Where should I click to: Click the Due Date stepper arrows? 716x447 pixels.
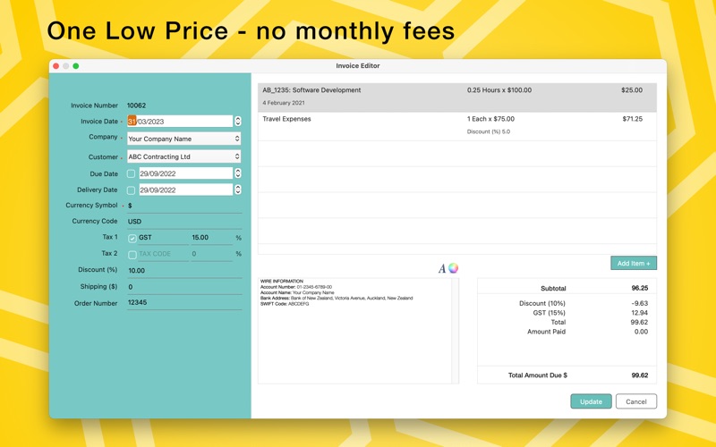[238, 173]
